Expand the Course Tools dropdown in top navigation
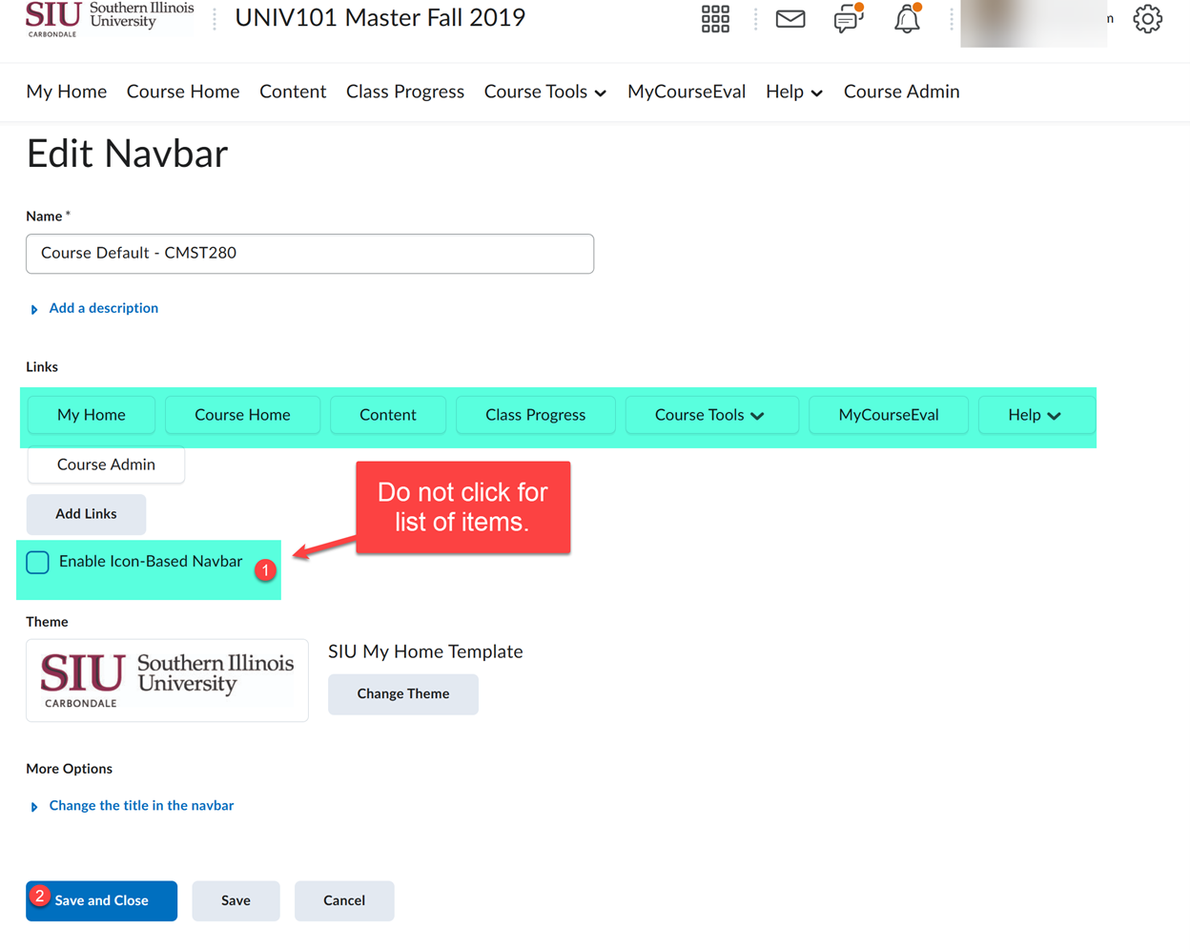This screenshot has width=1190, height=950. (544, 92)
